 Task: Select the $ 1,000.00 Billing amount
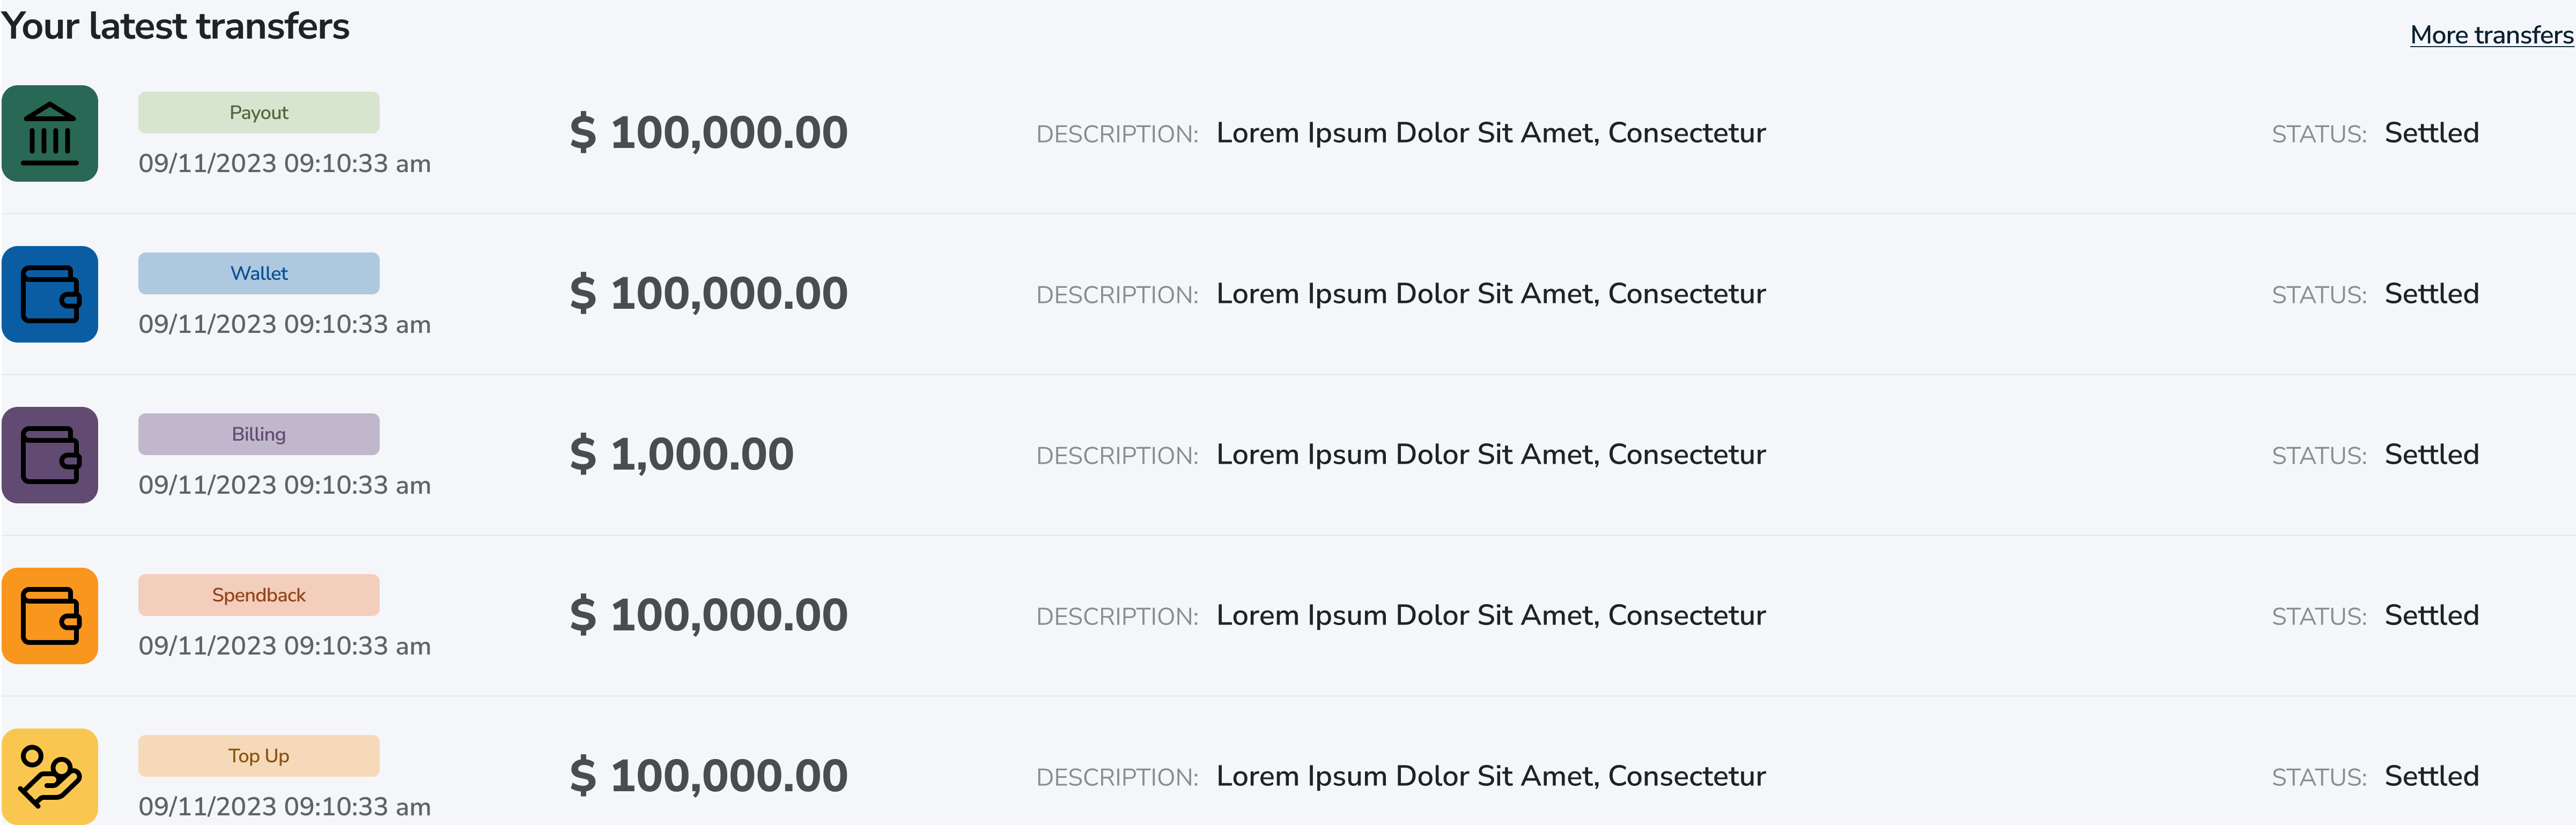pos(681,454)
